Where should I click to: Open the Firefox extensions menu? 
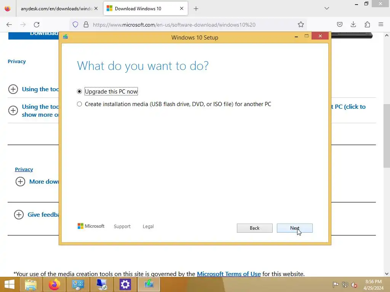coord(367,24)
